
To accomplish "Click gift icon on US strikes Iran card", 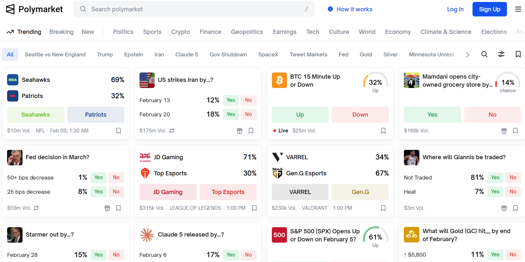I will [x=240, y=131].
